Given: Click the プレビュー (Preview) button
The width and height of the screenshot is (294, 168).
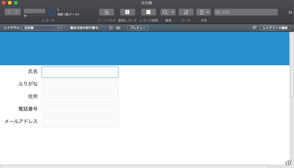Looking at the screenshot, I should (138, 28).
